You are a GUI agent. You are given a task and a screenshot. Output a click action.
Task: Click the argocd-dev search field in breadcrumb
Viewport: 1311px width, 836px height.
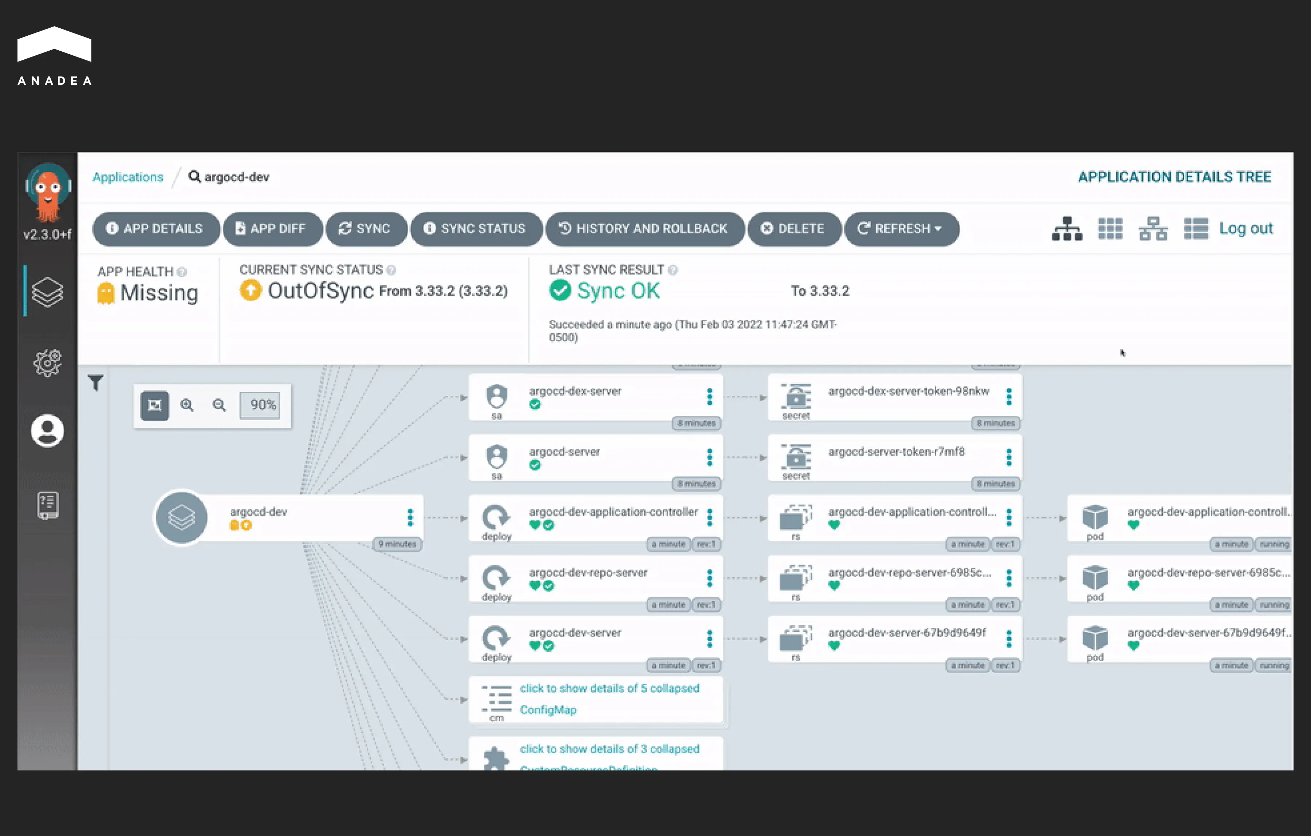tap(236, 177)
